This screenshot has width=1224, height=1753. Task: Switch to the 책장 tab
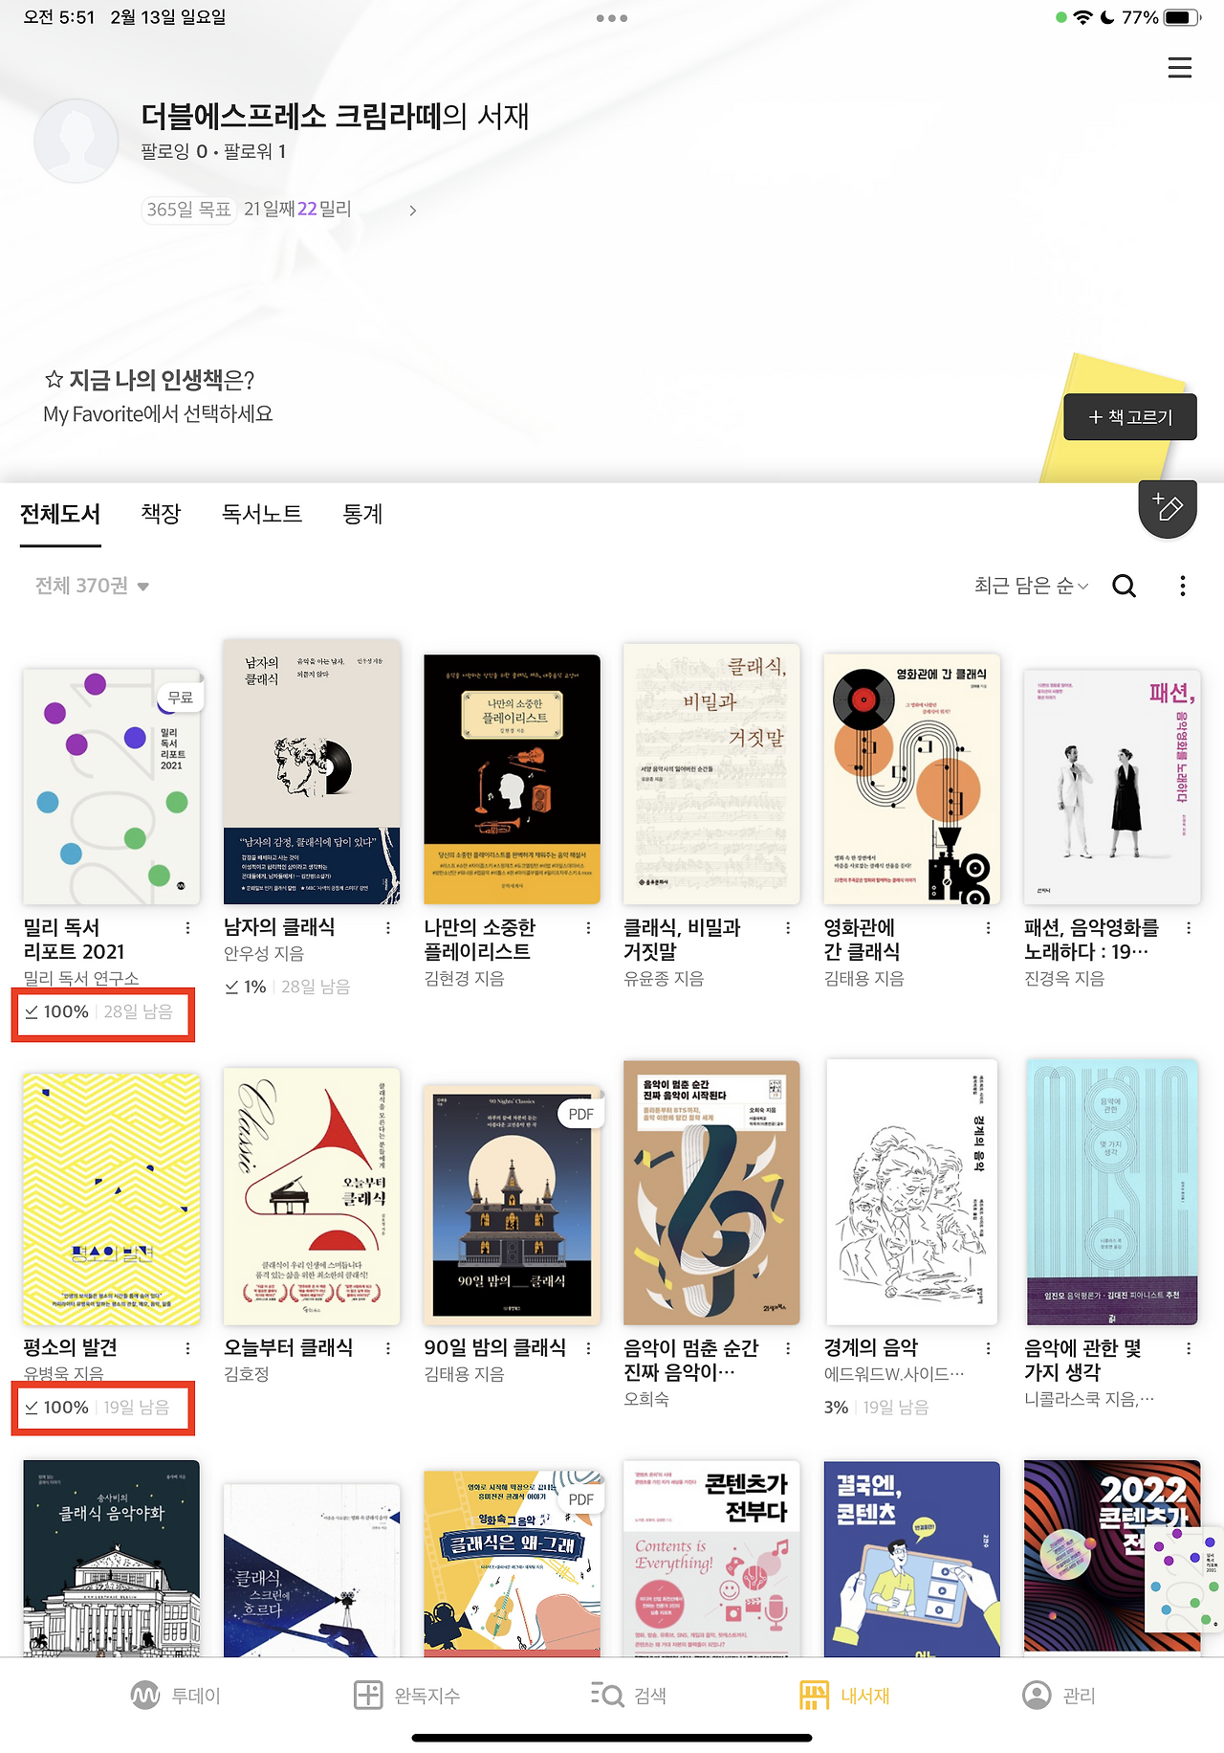point(161,514)
